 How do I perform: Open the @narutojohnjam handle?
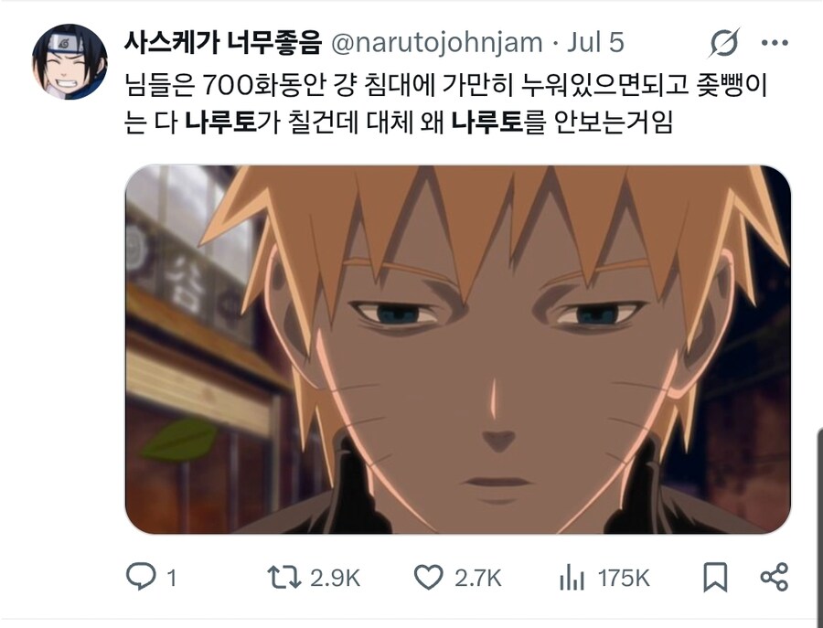(x=437, y=42)
